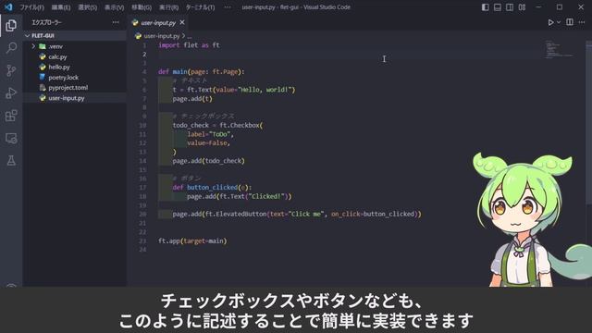The image size is (592, 333).
Task: Toggle secondary side bar layout icon
Action: tap(510, 7)
